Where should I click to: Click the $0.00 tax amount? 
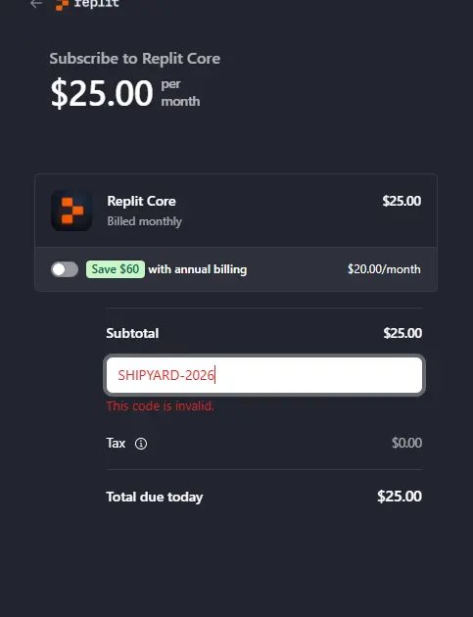pyautogui.click(x=406, y=443)
